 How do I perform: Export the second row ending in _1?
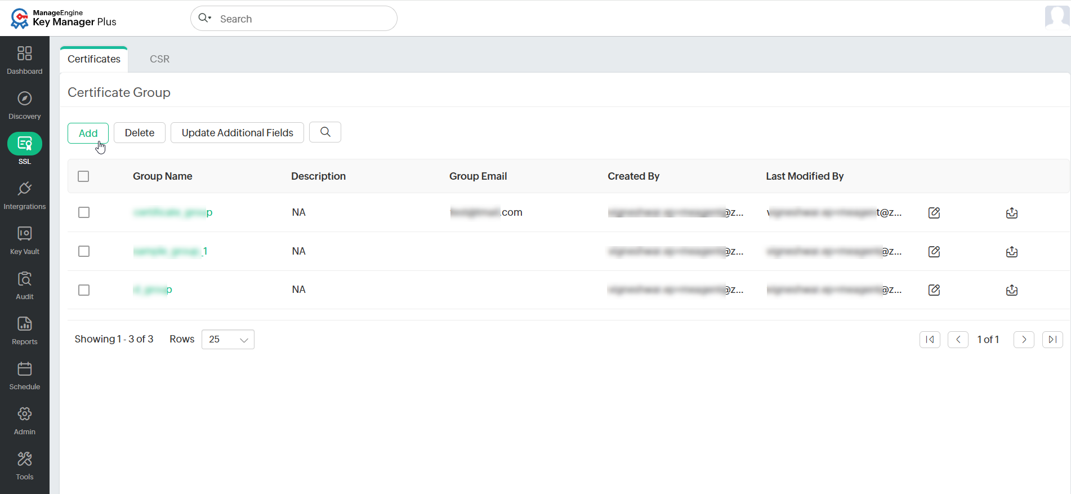click(x=1012, y=251)
